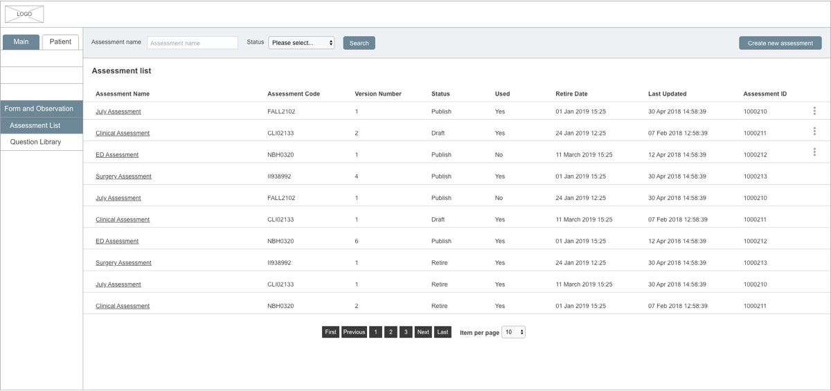Open the July Assessment link in the FALL2102 row with Used No
This screenshot has width=831, height=391.
click(x=118, y=198)
